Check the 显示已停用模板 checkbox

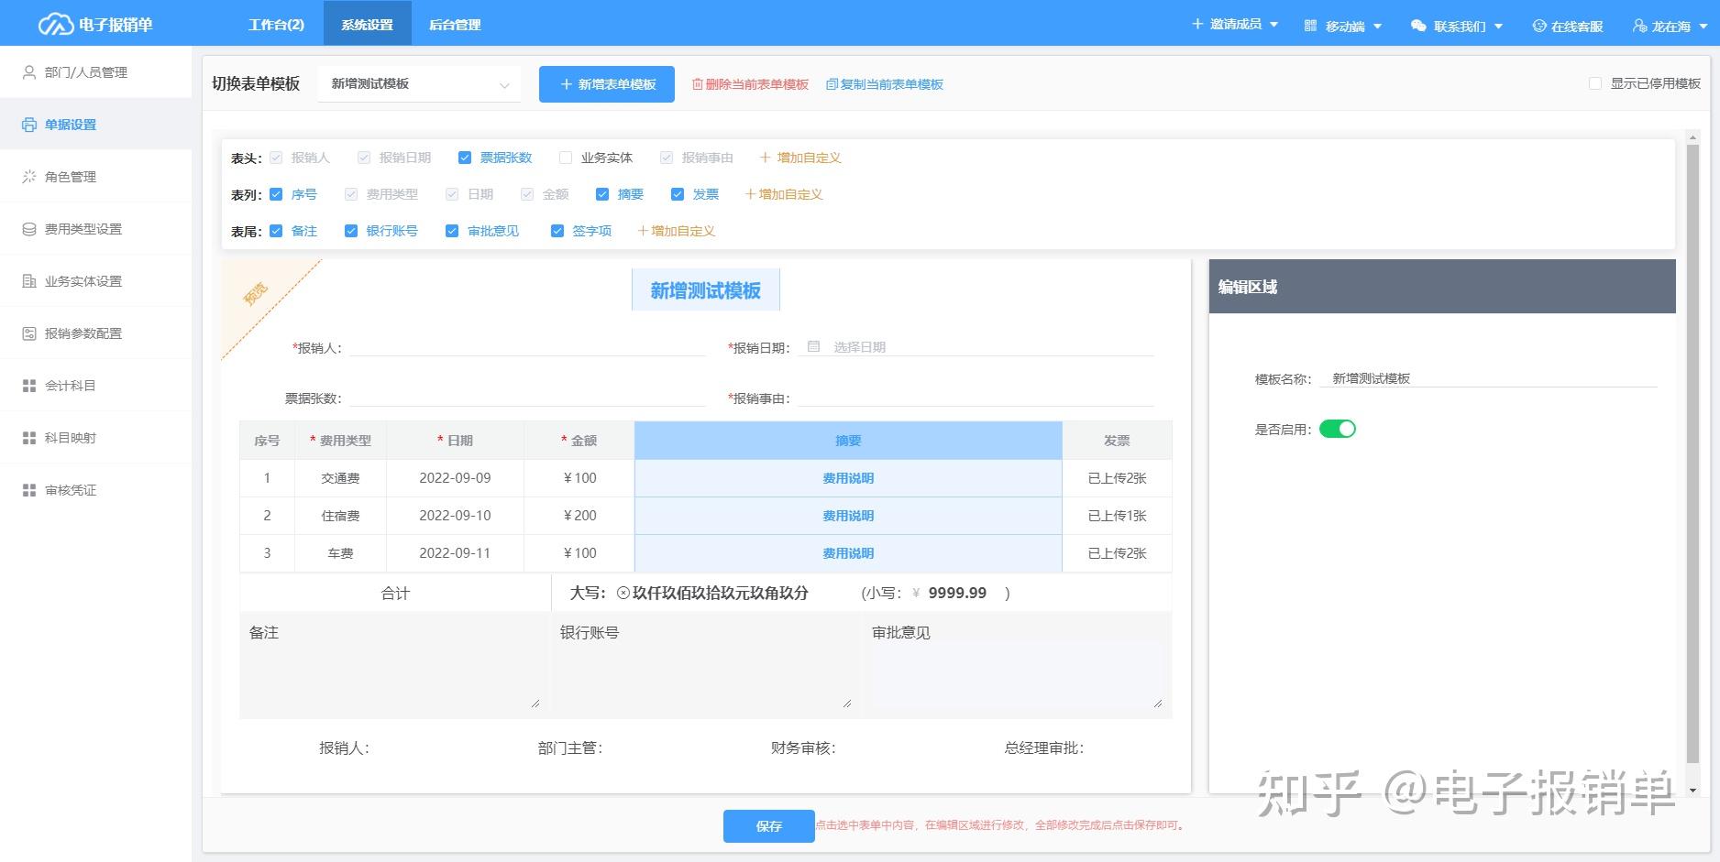(1595, 83)
